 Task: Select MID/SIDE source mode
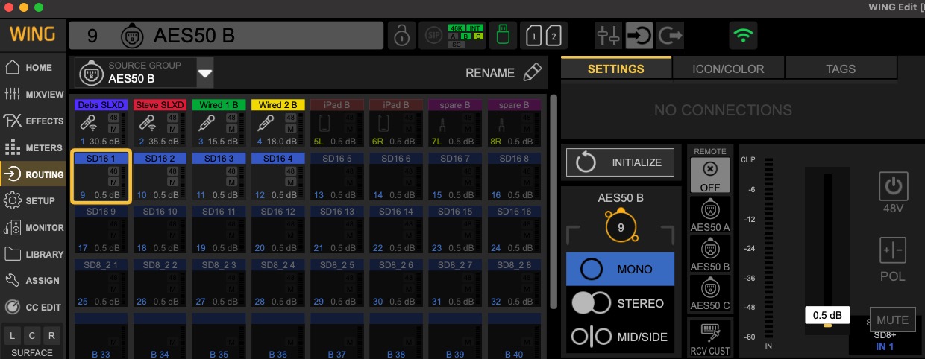pyautogui.click(x=620, y=337)
